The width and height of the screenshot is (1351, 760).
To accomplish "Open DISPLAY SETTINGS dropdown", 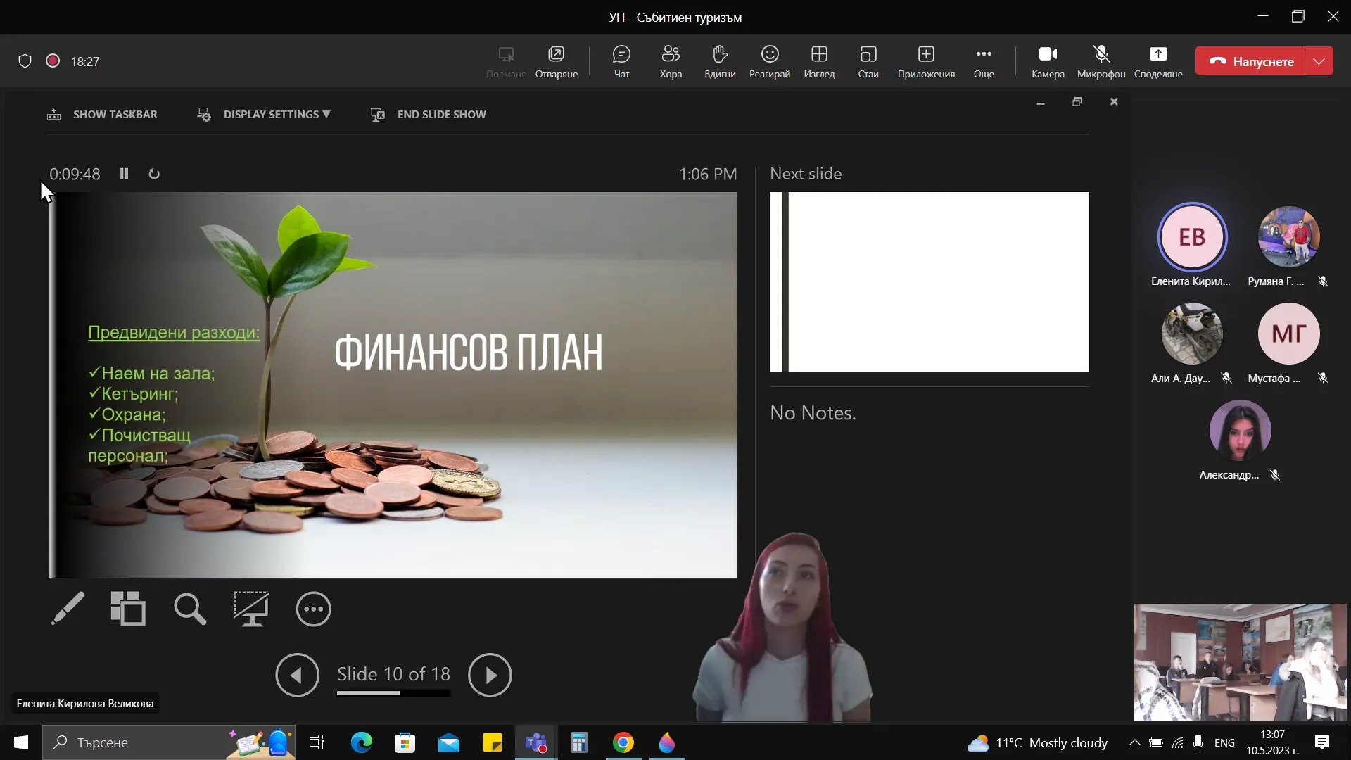I will click(264, 114).
